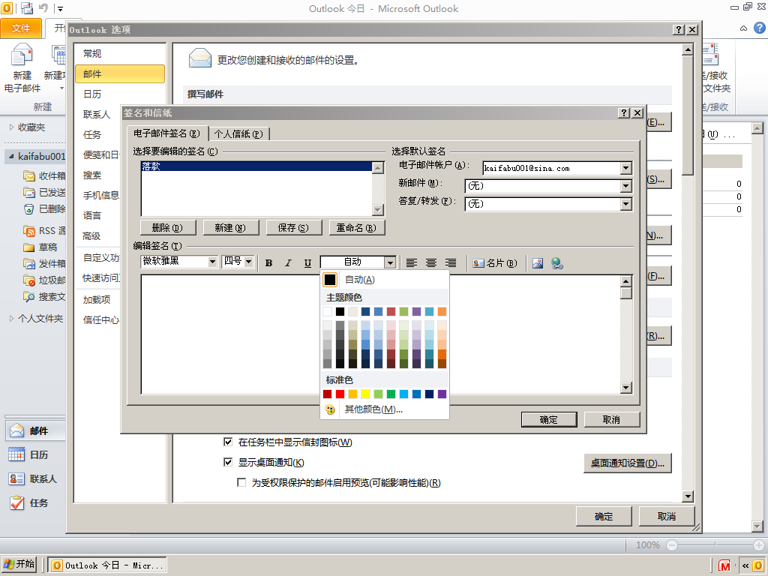This screenshot has width=768, height=576.
Task: Open Outlook help in main window
Action: (x=759, y=28)
